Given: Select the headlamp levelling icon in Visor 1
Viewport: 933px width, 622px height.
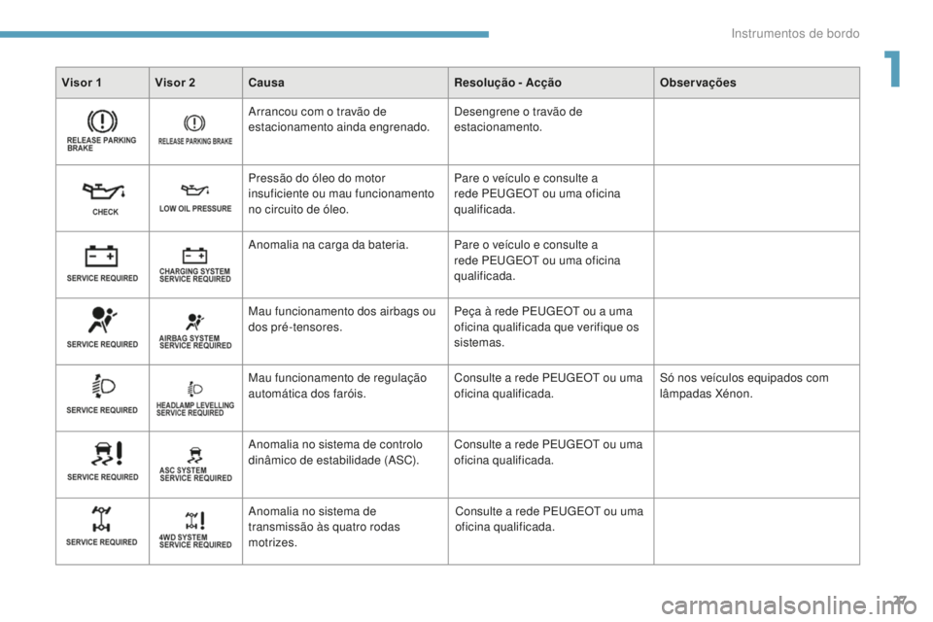Looking at the screenshot, I should click(x=103, y=386).
